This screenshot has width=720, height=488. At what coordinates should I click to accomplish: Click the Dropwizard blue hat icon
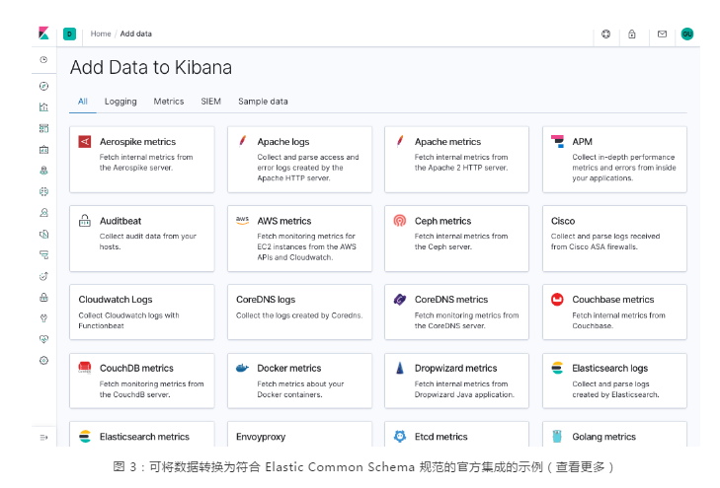click(x=400, y=368)
